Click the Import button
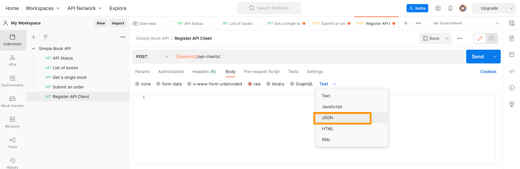Image resolution: width=520 pixels, height=169 pixels. tap(118, 23)
